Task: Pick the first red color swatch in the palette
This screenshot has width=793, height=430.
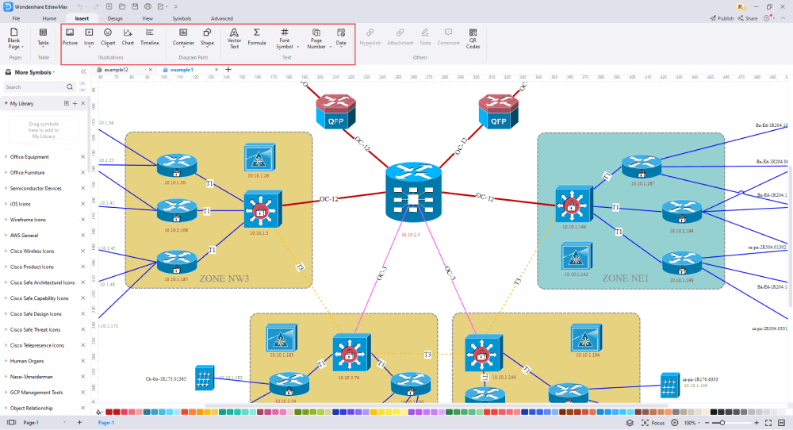Action: point(109,413)
